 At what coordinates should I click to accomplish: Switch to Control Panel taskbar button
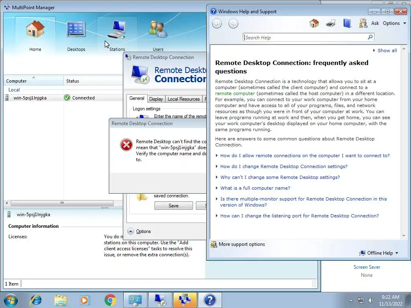[135, 300]
